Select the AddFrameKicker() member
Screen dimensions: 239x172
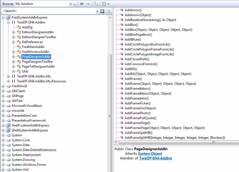(138, 103)
